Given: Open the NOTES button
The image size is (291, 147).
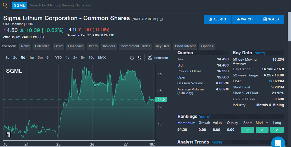Looking at the screenshot, I should (271, 19).
